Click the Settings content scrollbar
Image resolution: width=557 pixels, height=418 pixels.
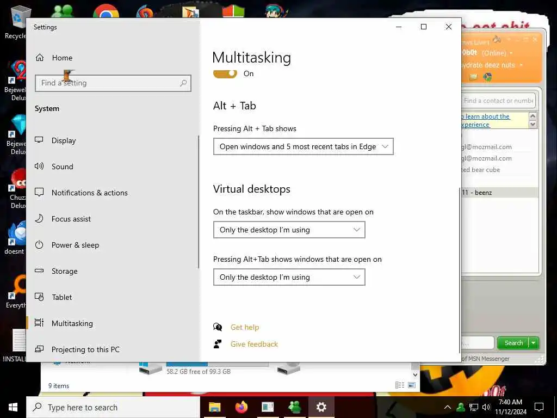(x=460, y=270)
